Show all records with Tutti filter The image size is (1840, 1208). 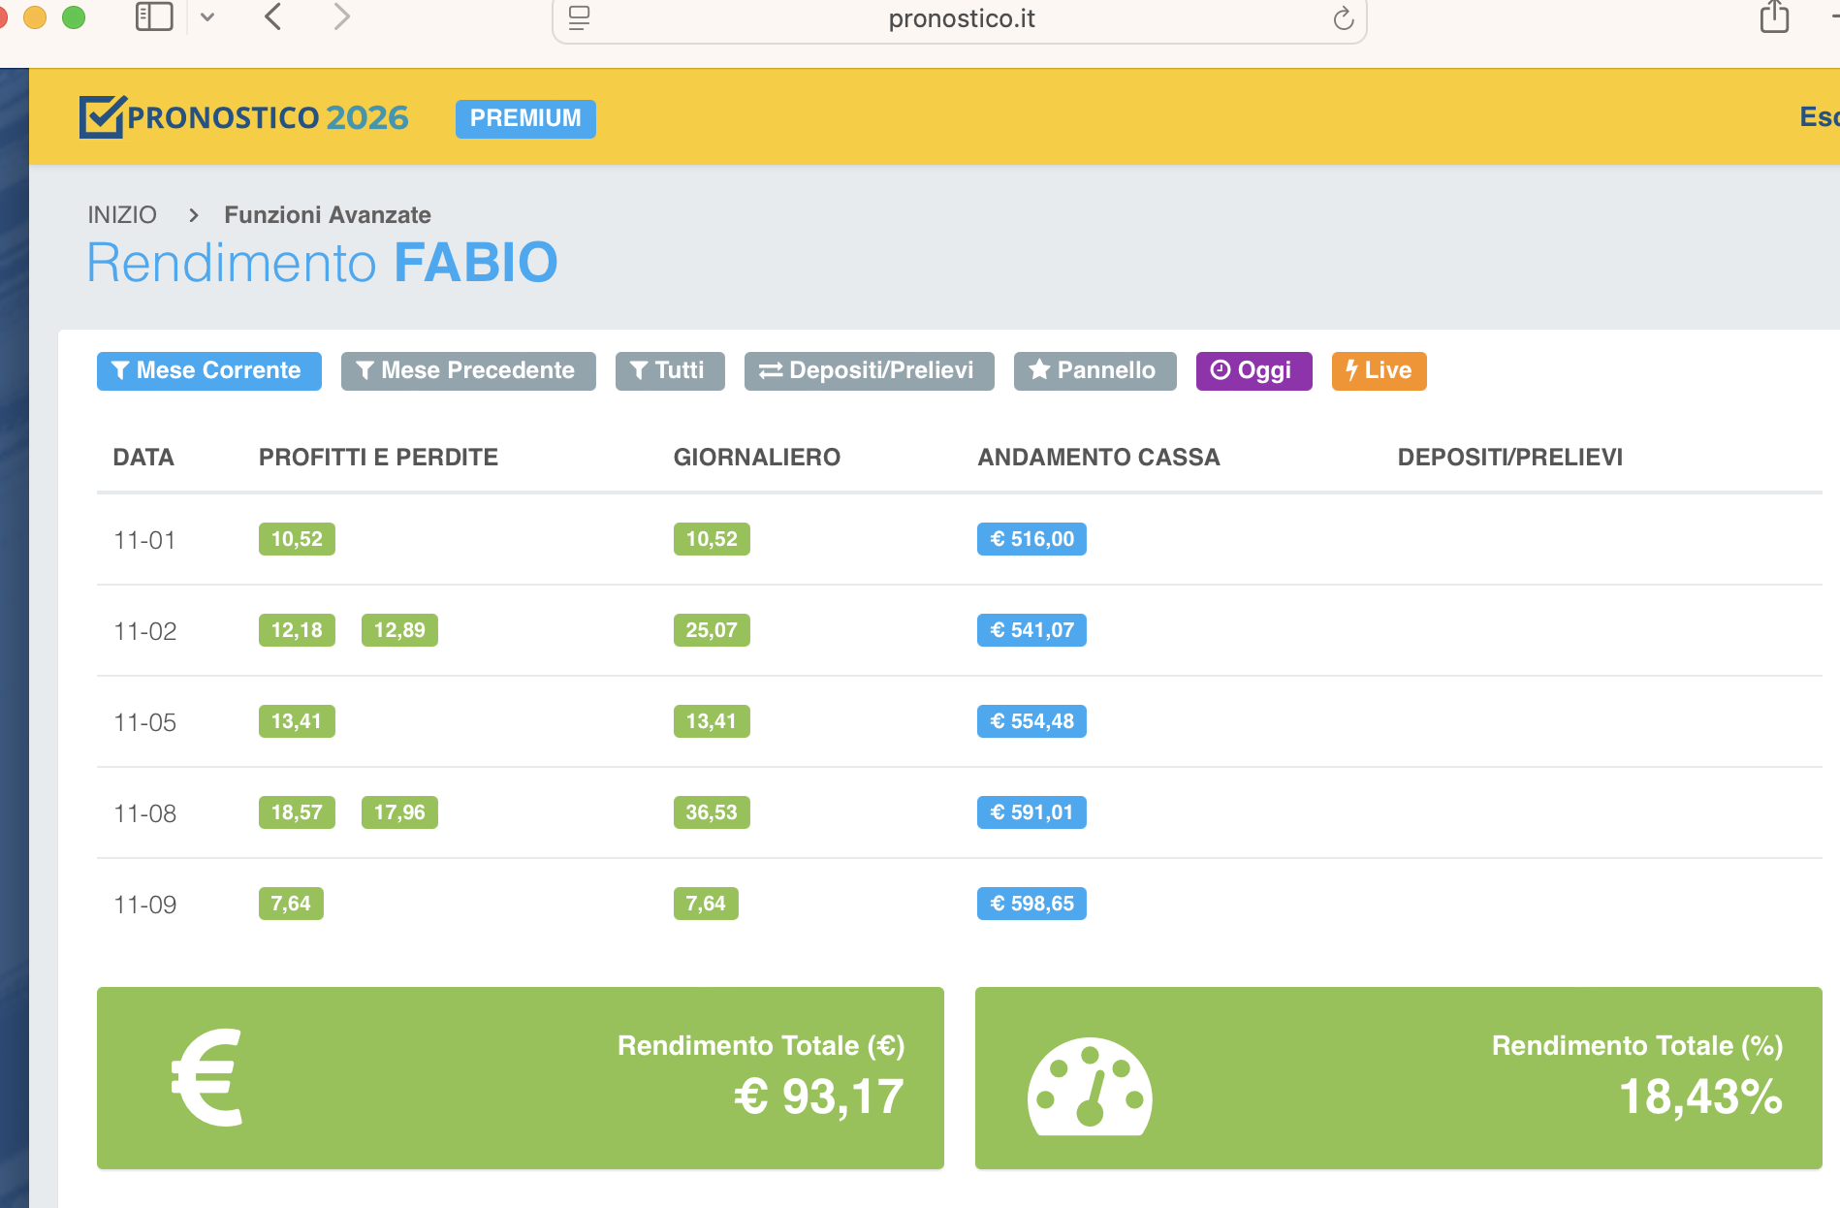(670, 370)
